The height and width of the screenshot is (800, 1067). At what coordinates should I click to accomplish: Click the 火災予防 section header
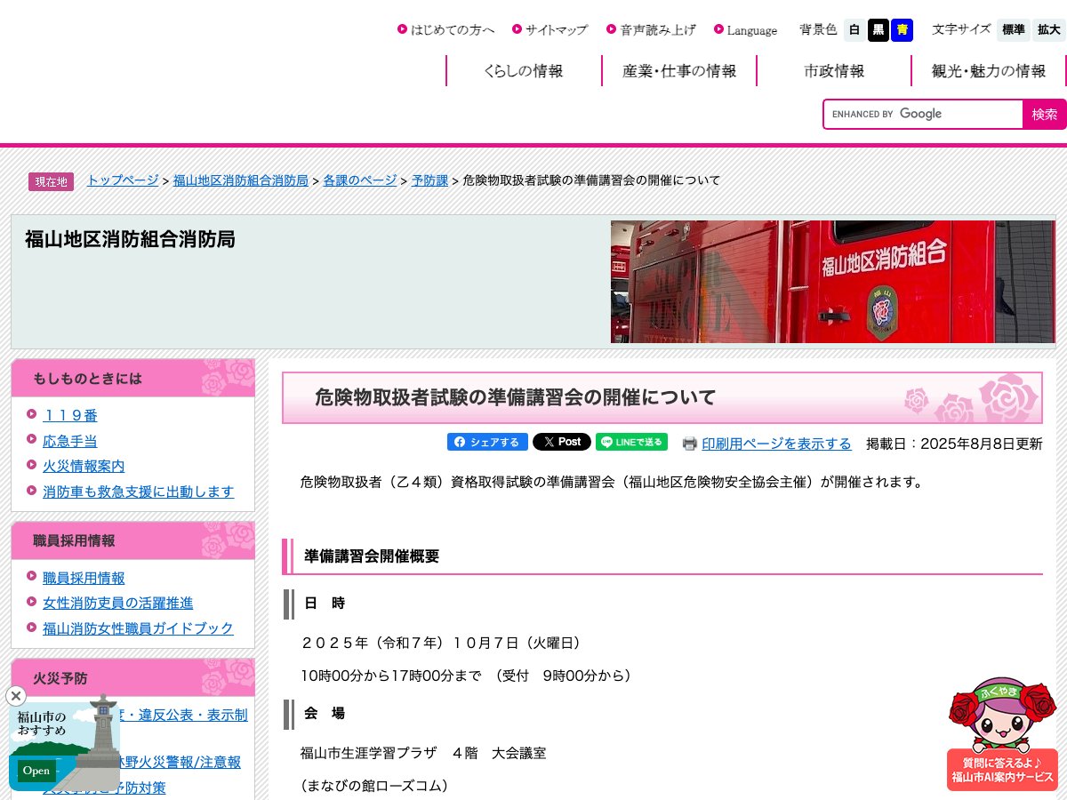click(132, 678)
